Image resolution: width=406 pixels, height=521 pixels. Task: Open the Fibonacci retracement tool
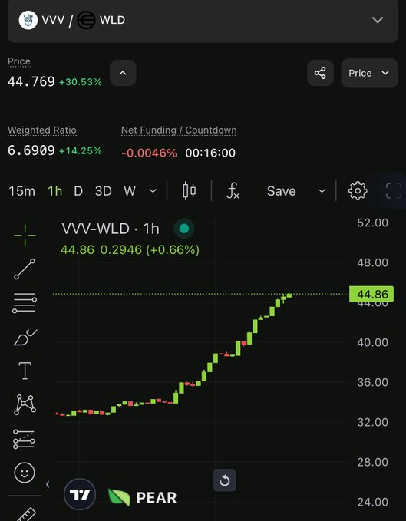pyautogui.click(x=25, y=302)
